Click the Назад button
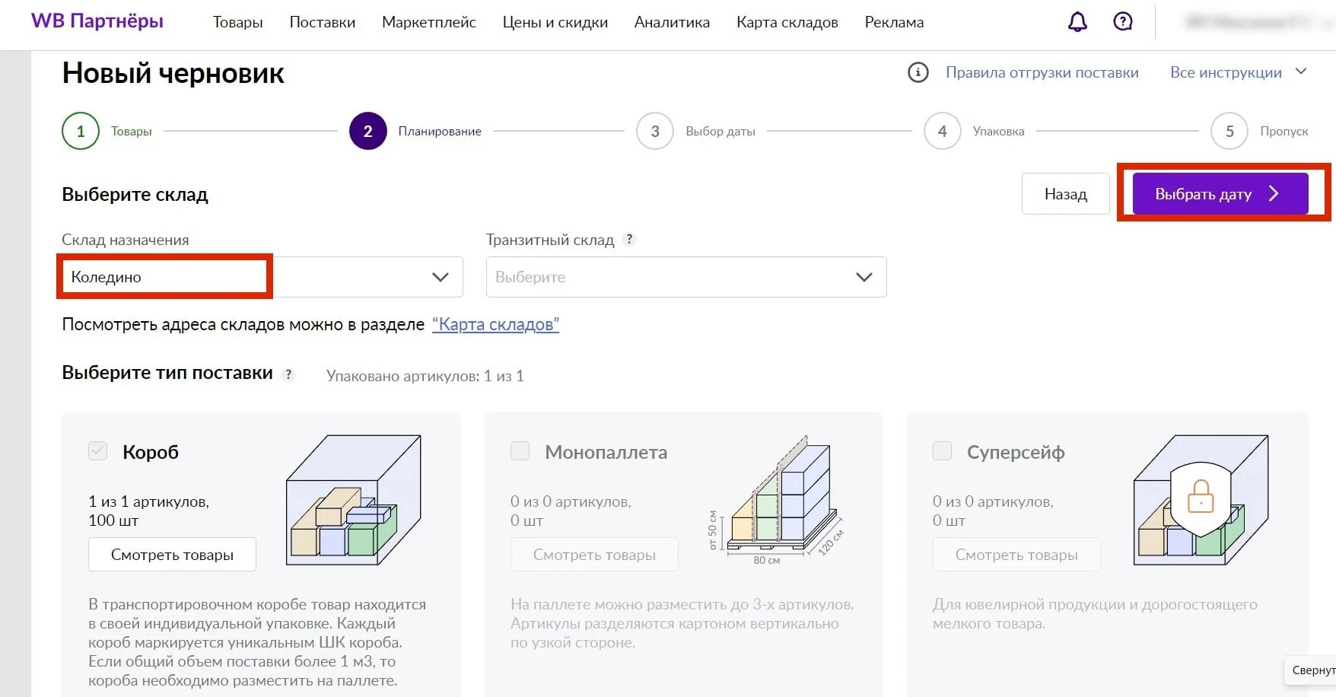Viewport: 1336px width, 697px height. 1066,194
